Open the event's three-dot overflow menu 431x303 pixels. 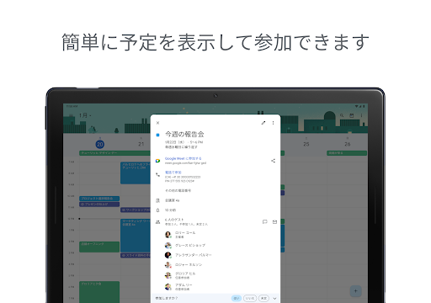click(x=273, y=123)
